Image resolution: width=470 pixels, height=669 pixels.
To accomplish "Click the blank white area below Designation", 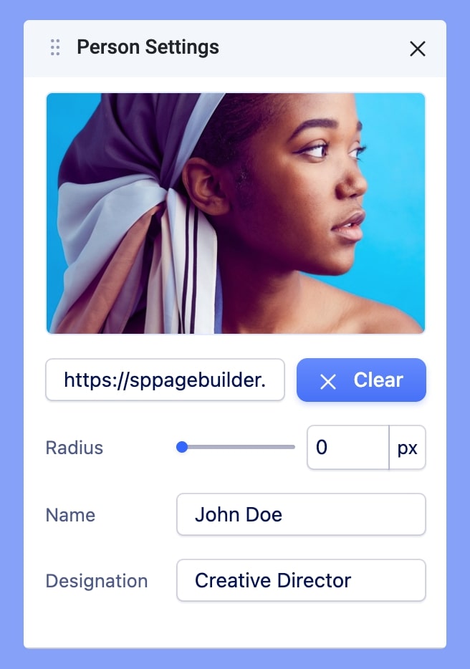I will coord(235,625).
